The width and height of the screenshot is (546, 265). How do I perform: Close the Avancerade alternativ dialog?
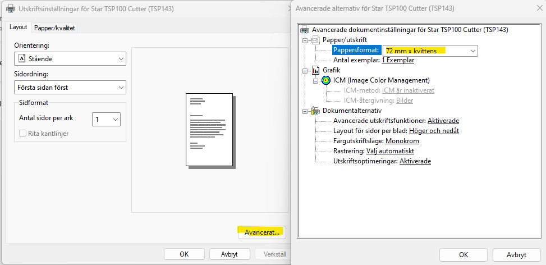539,8
